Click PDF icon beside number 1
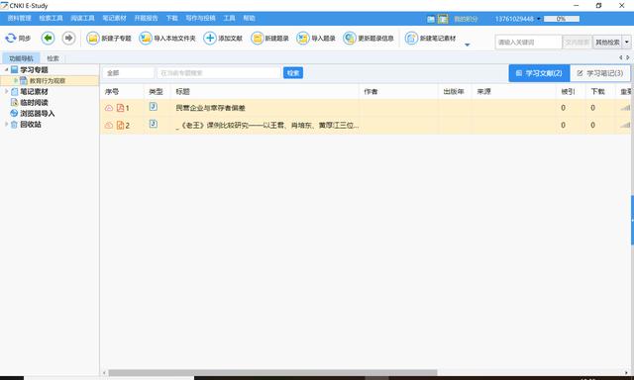Screen dimensions: 634x380 (120, 108)
